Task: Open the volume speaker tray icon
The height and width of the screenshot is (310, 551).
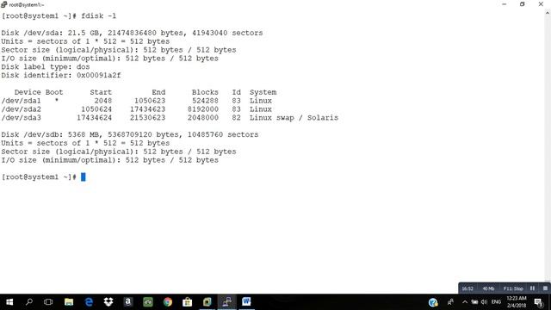Action: tap(484, 302)
